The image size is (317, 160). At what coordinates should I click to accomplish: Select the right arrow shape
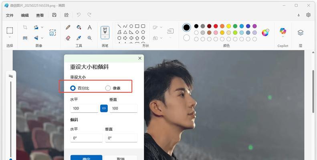(125, 38)
